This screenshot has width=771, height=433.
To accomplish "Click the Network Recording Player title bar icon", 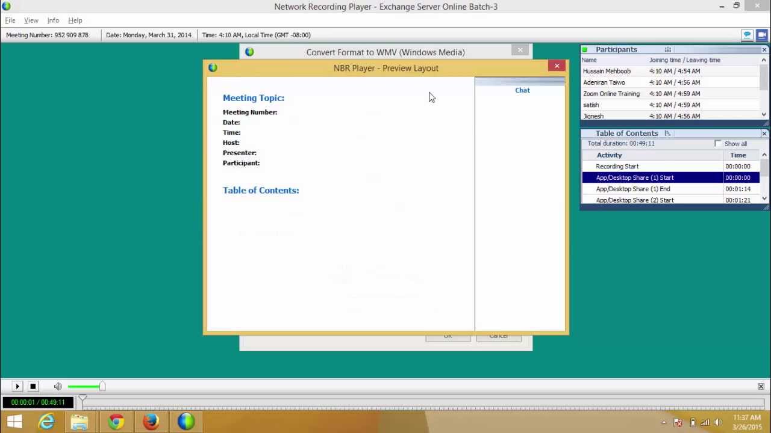I will [7, 6].
